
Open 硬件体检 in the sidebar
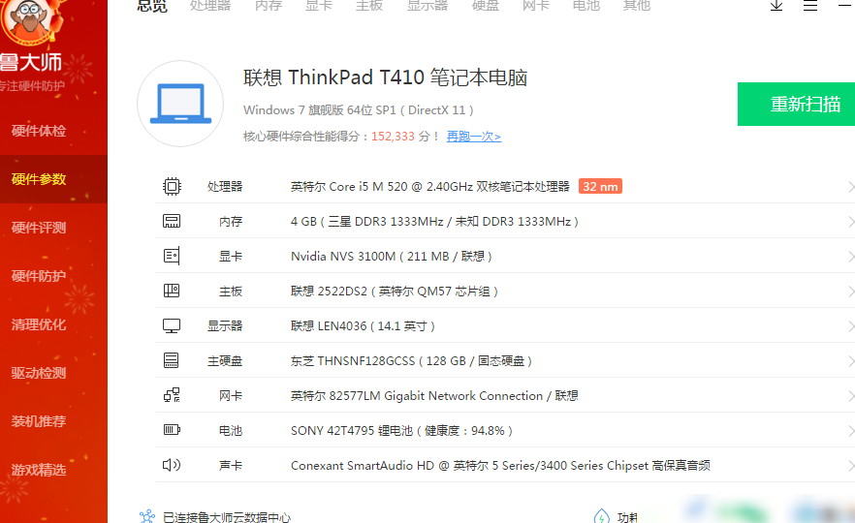pos(53,131)
